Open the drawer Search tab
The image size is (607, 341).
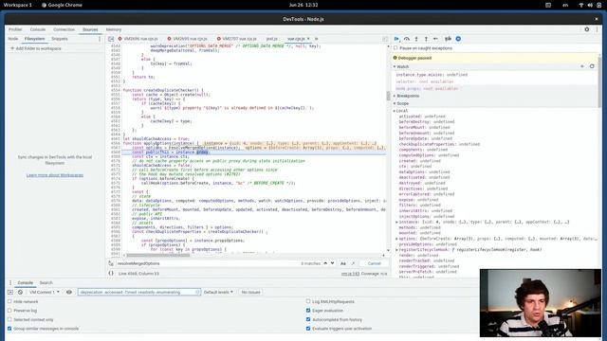46,282
